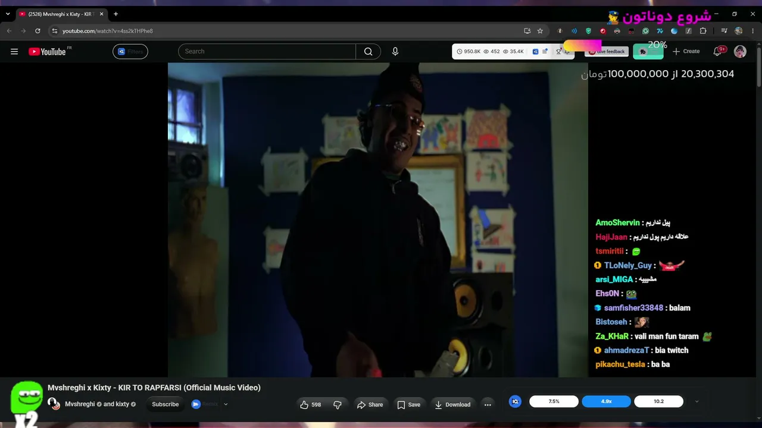Open the media control playlist icon
Screen dimensions: 762x428
(724, 31)
